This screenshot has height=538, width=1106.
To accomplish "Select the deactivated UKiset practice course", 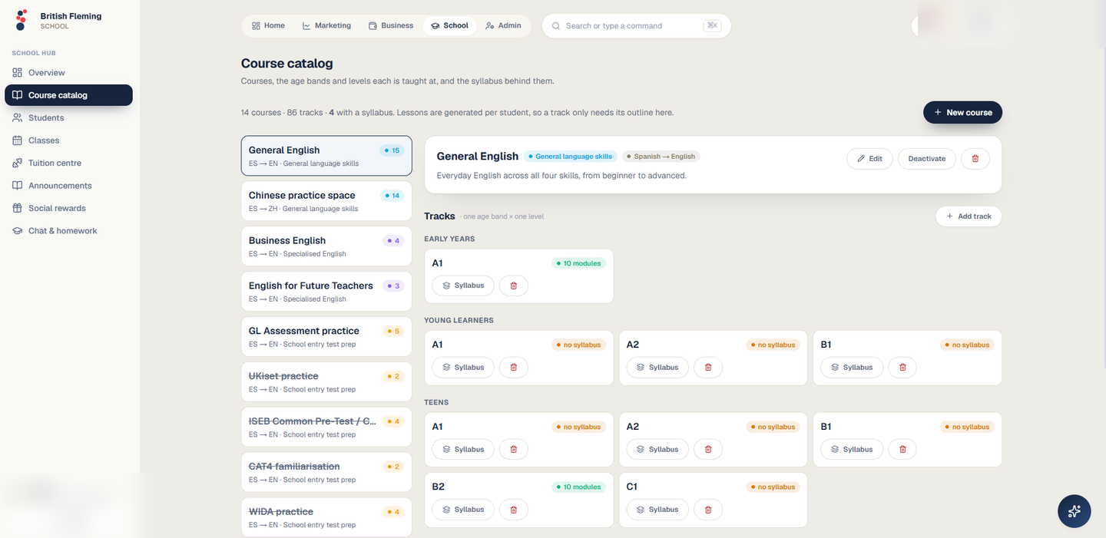I will pyautogui.click(x=326, y=382).
